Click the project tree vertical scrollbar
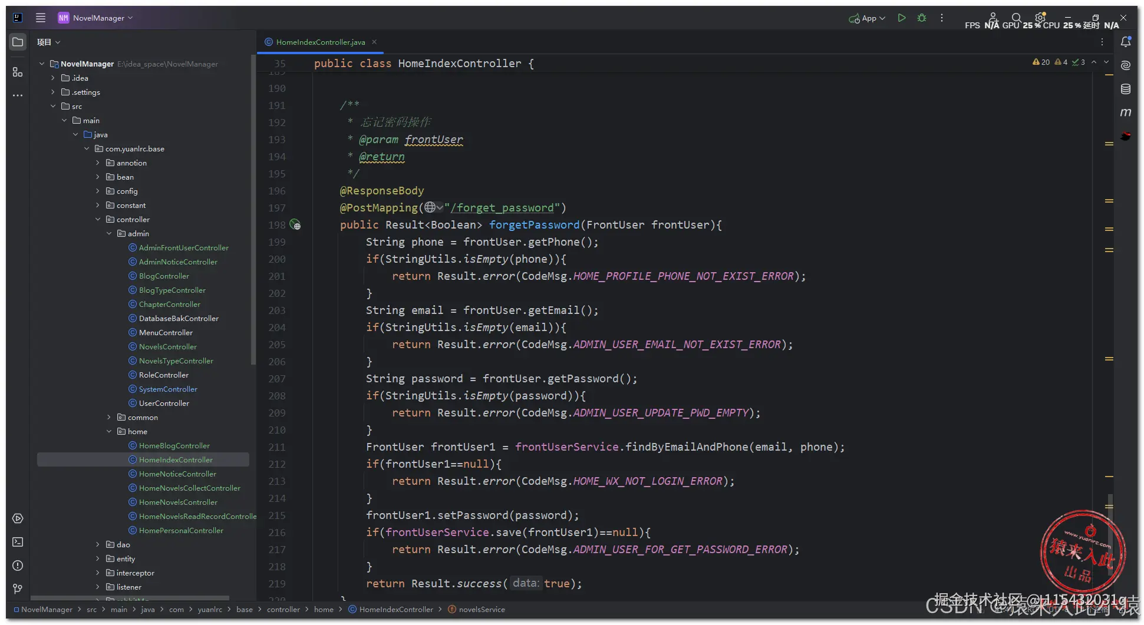 pyautogui.click(x=253, y=211)
